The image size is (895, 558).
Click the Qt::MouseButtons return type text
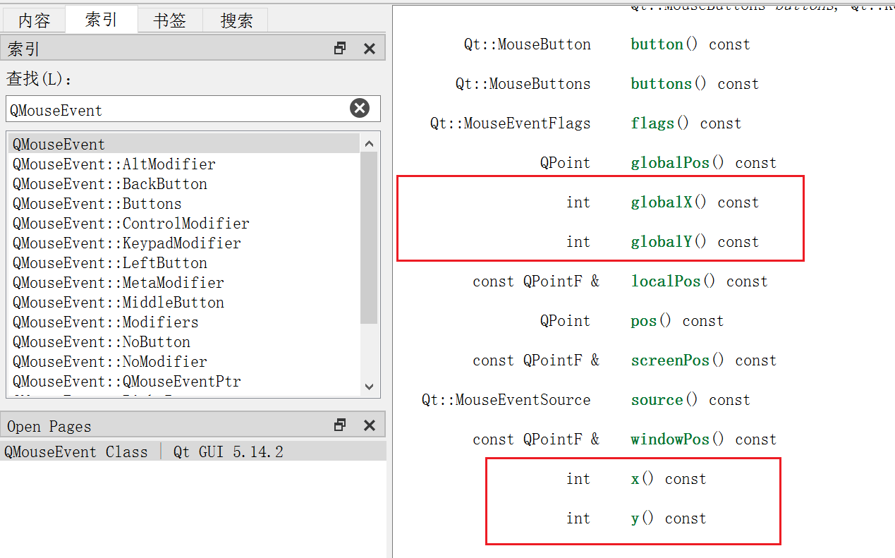tap(523, 83)
